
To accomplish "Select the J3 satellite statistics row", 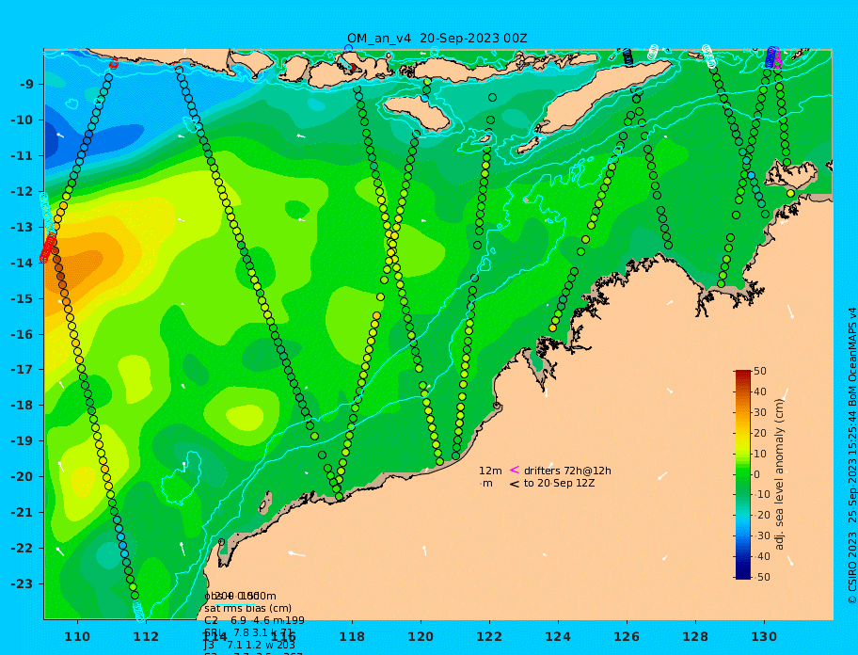I will pyautogui.click(x=249, y=646).
